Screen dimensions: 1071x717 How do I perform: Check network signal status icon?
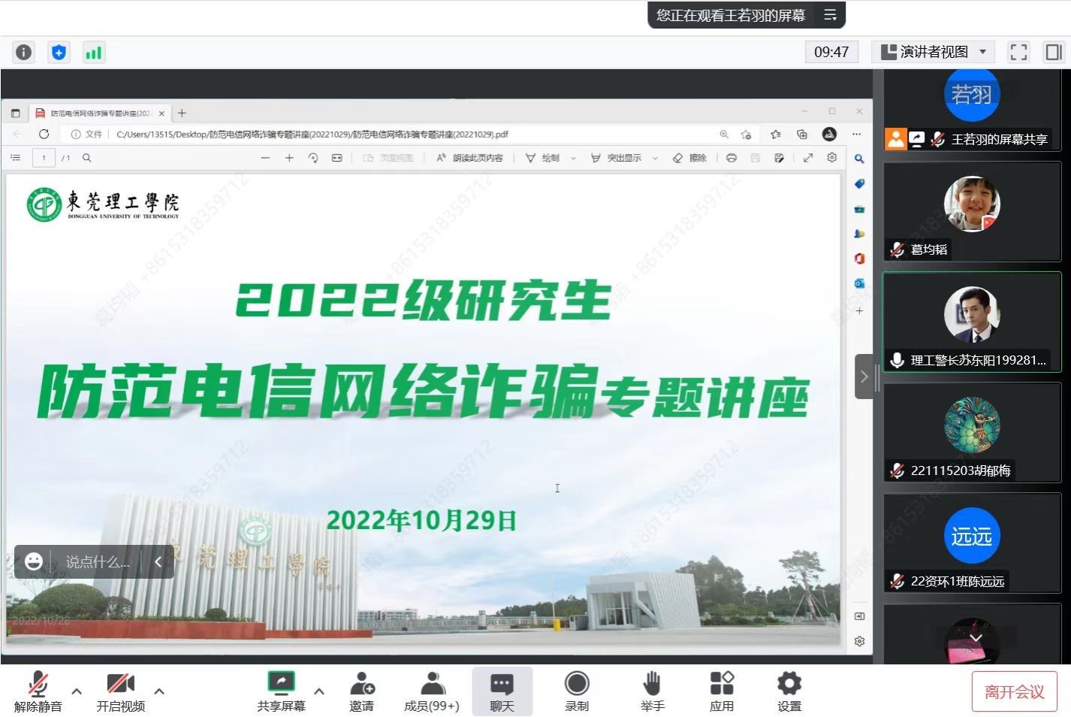93,53
